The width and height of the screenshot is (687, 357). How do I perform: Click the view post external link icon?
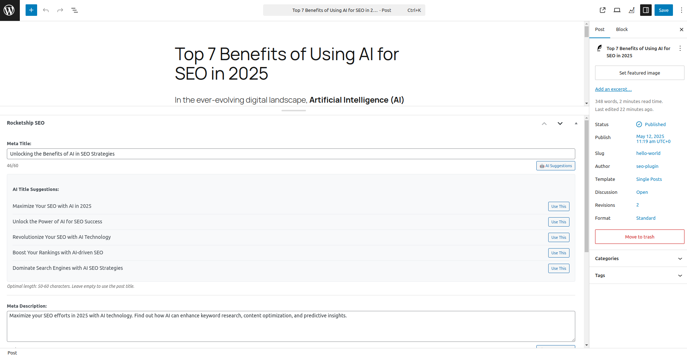pos(603,10)
